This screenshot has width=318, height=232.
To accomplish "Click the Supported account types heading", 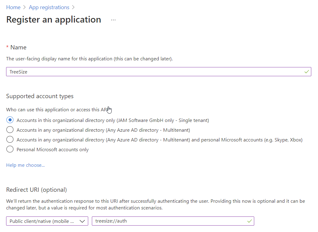I will 40,96.
